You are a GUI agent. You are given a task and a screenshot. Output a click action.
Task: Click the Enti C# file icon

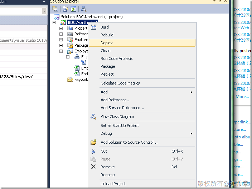coord(77,74)
